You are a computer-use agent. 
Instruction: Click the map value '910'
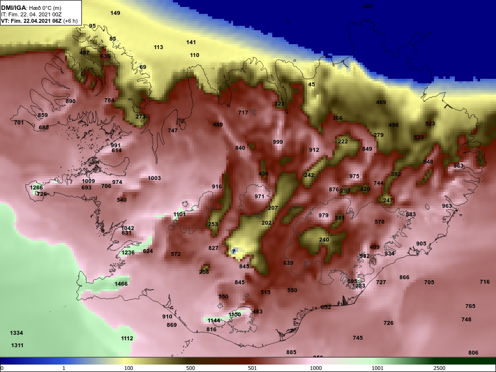[x=167, y=316]
